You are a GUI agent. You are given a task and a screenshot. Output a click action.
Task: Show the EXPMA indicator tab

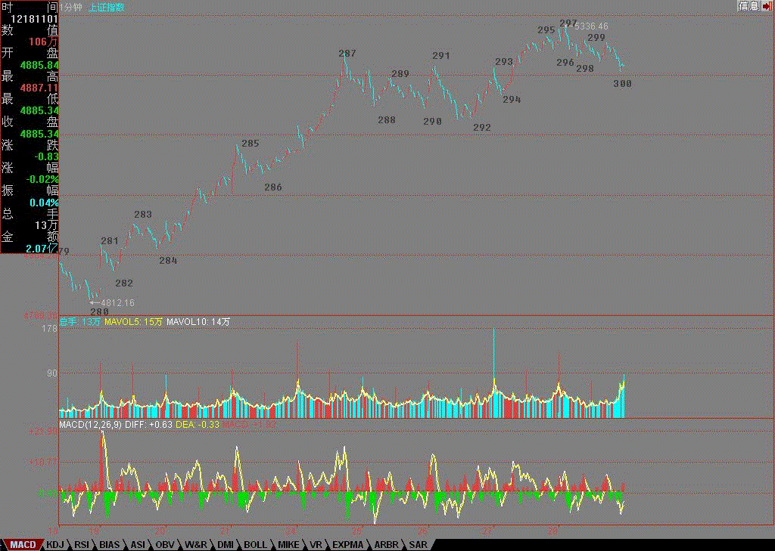coord(348,544)
